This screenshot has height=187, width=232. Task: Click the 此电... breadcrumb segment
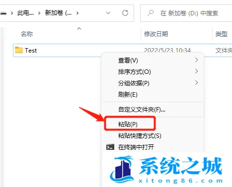pyautogui.click(x=25, y=13)
